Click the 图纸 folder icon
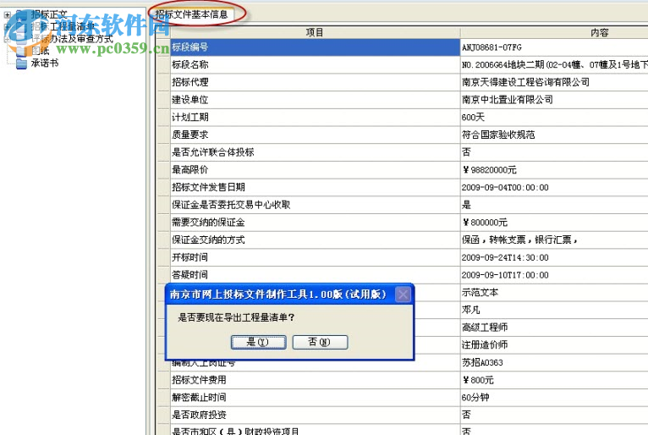Screen dimensions: 648x435 (21, 51)
